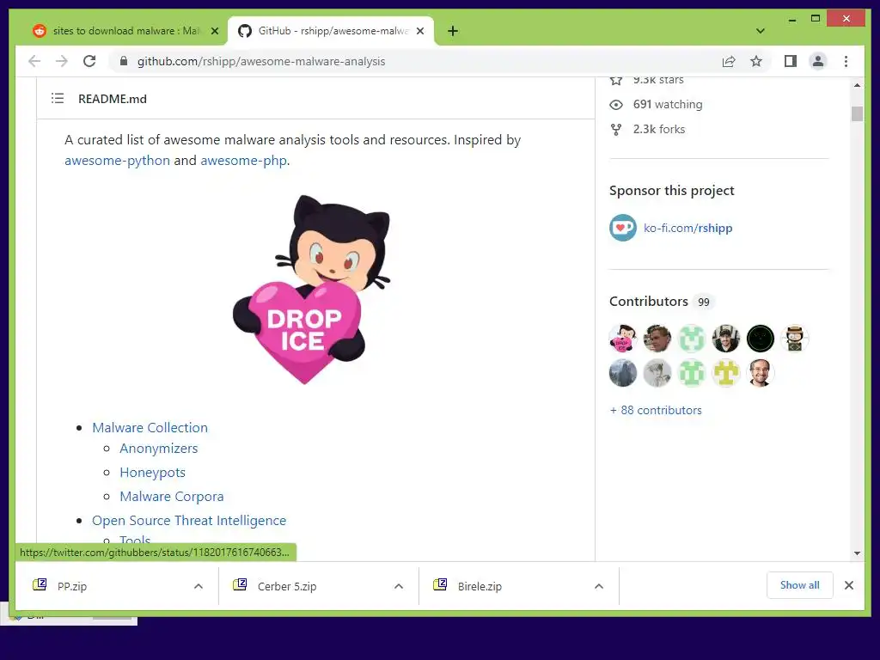Jump to Malware Corpora section
Screen dimensions: 880x660
coord(172,497)
